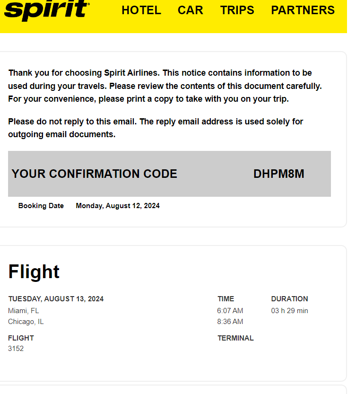This screenshot has height=394, width=356.
Task: Open the HOTEL menu link
Action: [x=141, y=10]
